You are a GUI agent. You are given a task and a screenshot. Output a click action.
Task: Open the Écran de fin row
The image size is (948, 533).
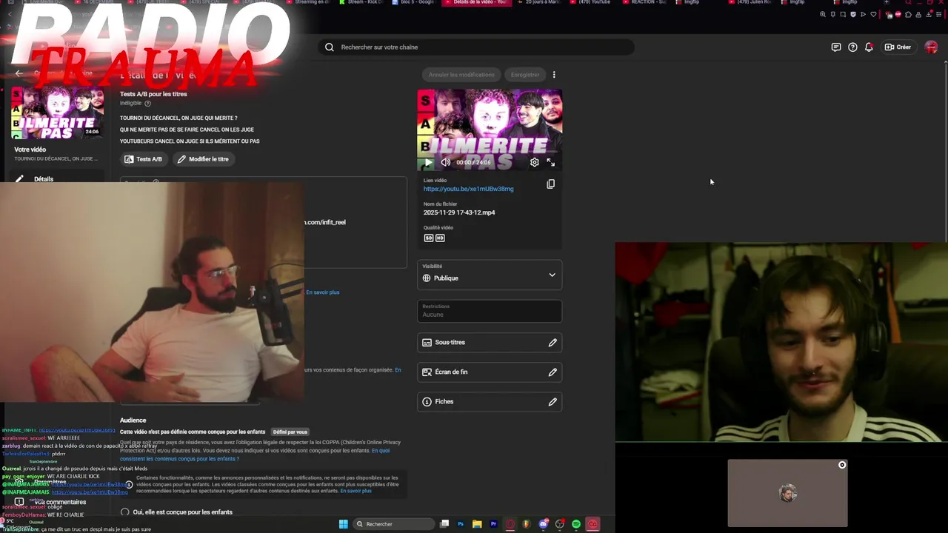pos(490,372)
